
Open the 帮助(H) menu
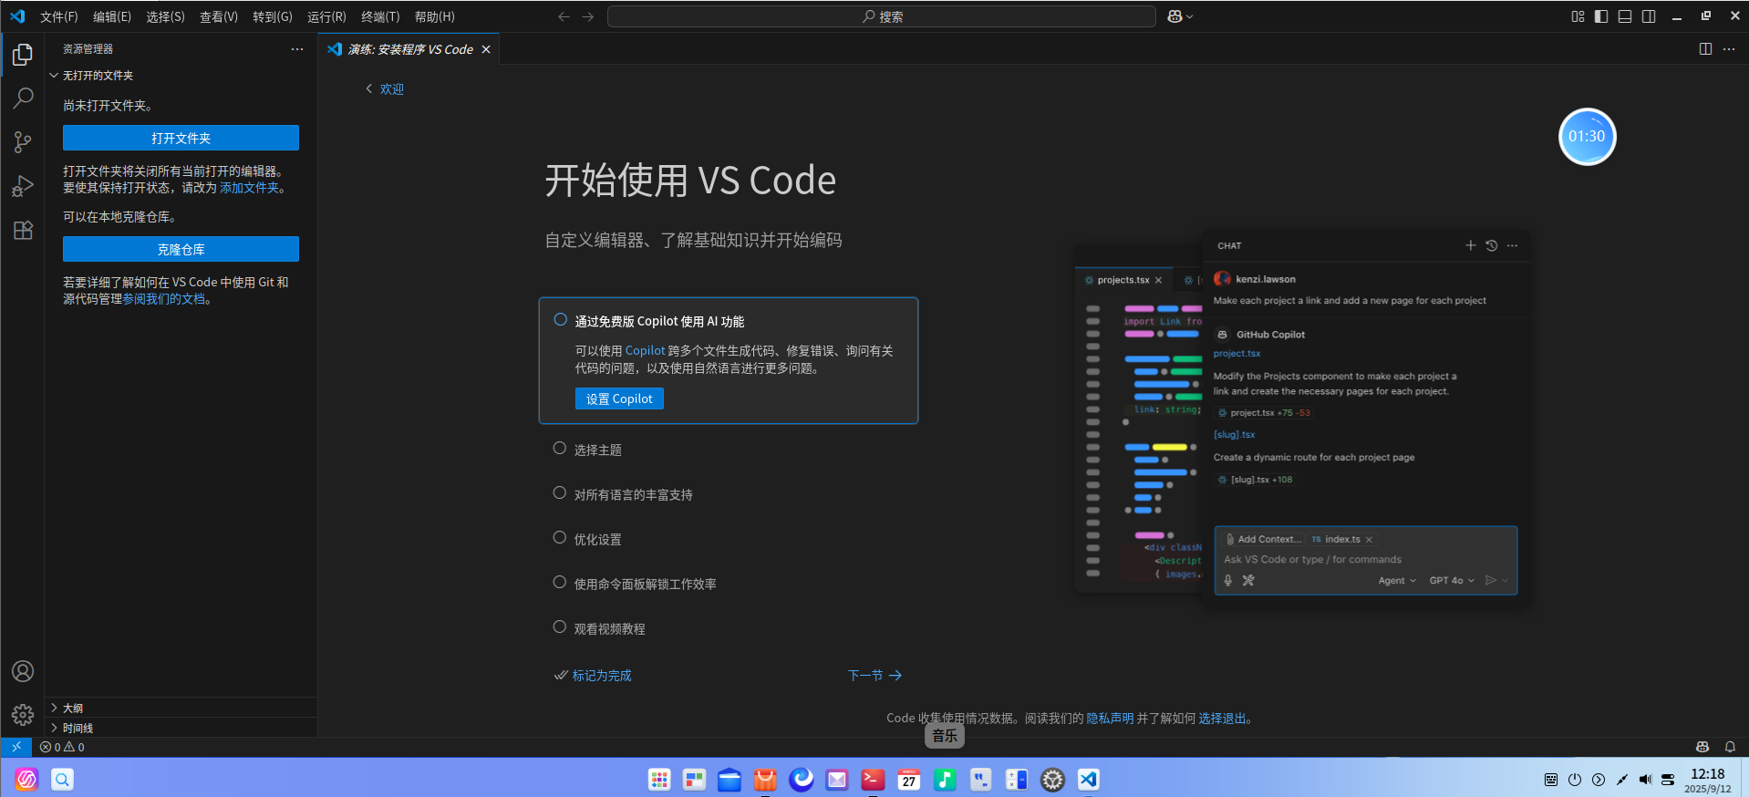434,16
